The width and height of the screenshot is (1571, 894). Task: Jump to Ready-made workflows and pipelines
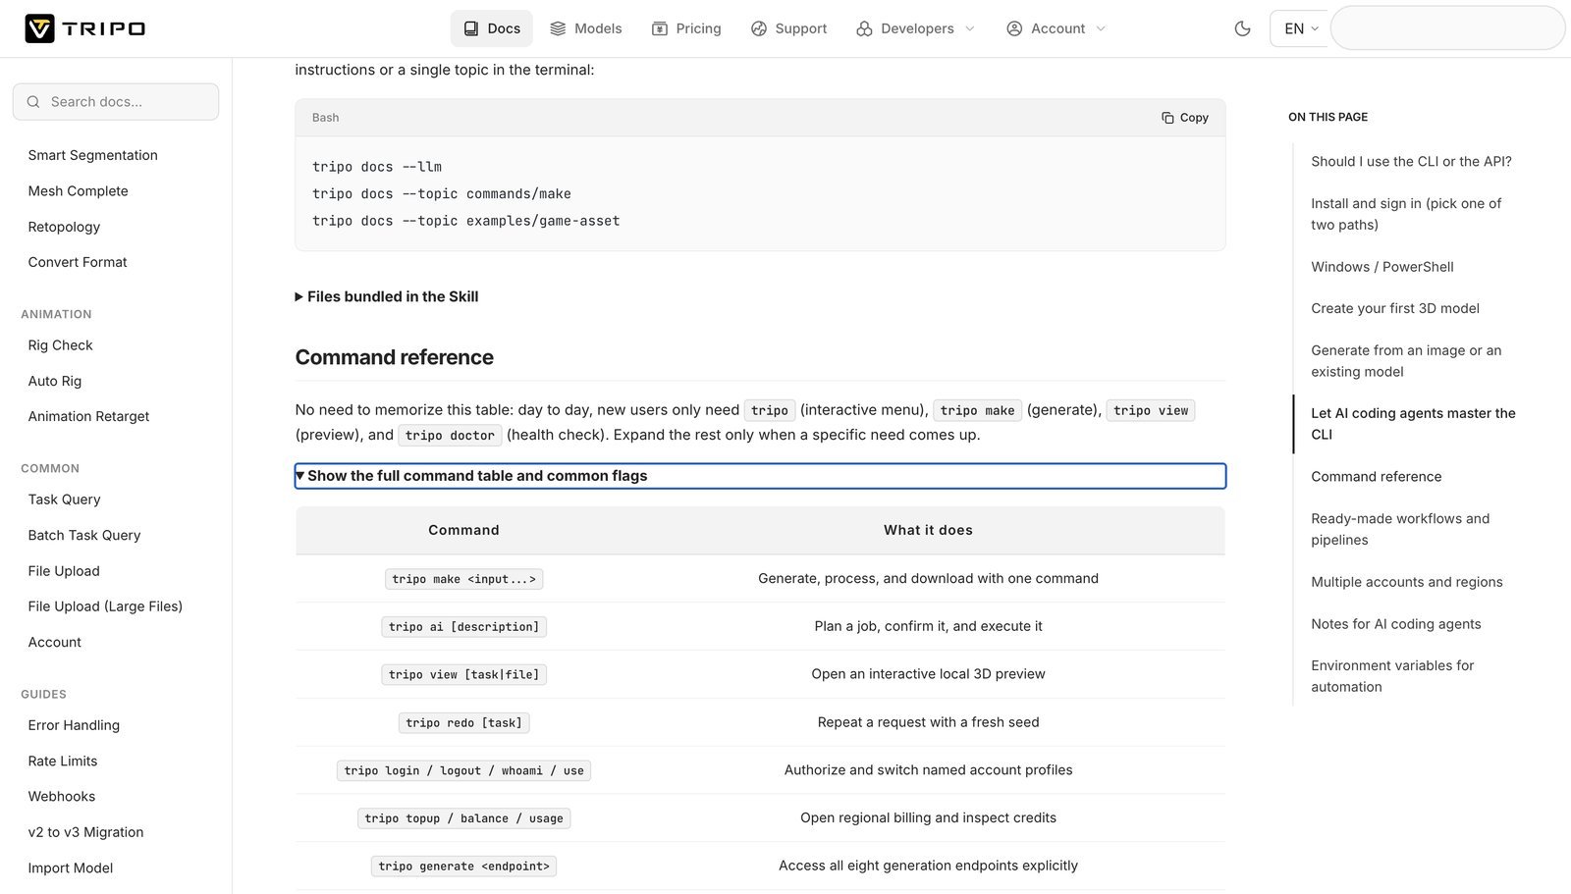coord(1400,529)
